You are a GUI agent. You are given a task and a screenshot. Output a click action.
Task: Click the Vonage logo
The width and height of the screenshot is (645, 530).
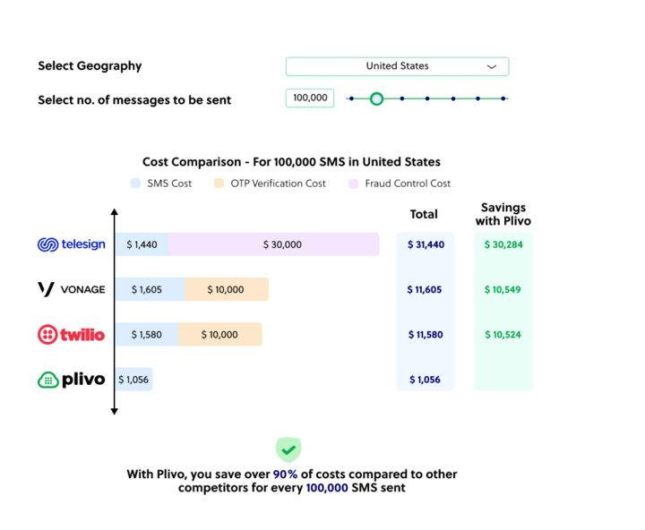(72, 289)
